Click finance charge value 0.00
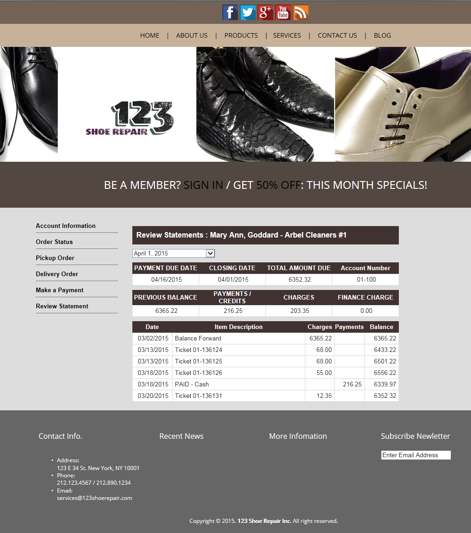Viewport: 471px width, 533px height. click(366, 311)
